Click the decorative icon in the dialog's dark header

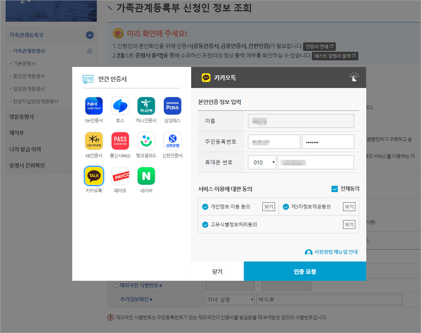[x=354, y=77]
